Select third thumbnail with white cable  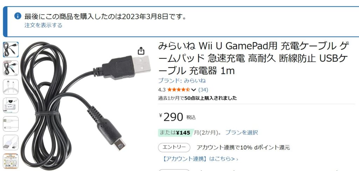pyautogui.click(x=11, y=87)
